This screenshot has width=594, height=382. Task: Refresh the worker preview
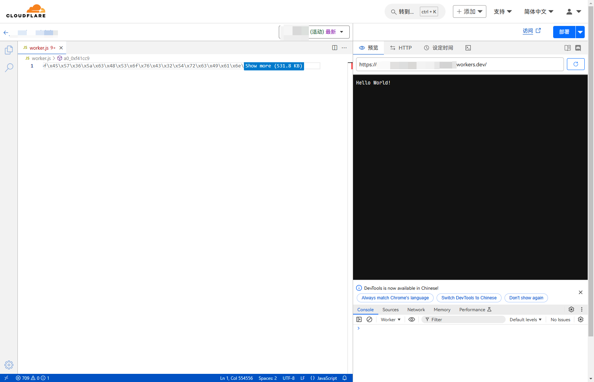576,64
